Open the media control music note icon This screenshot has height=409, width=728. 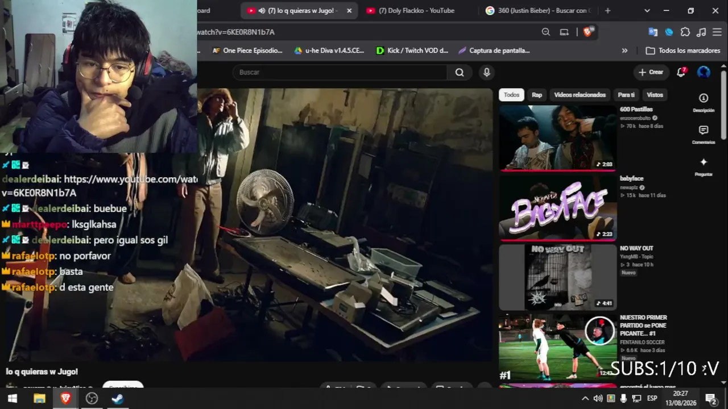pyautogui.click(x=701, y=32)
